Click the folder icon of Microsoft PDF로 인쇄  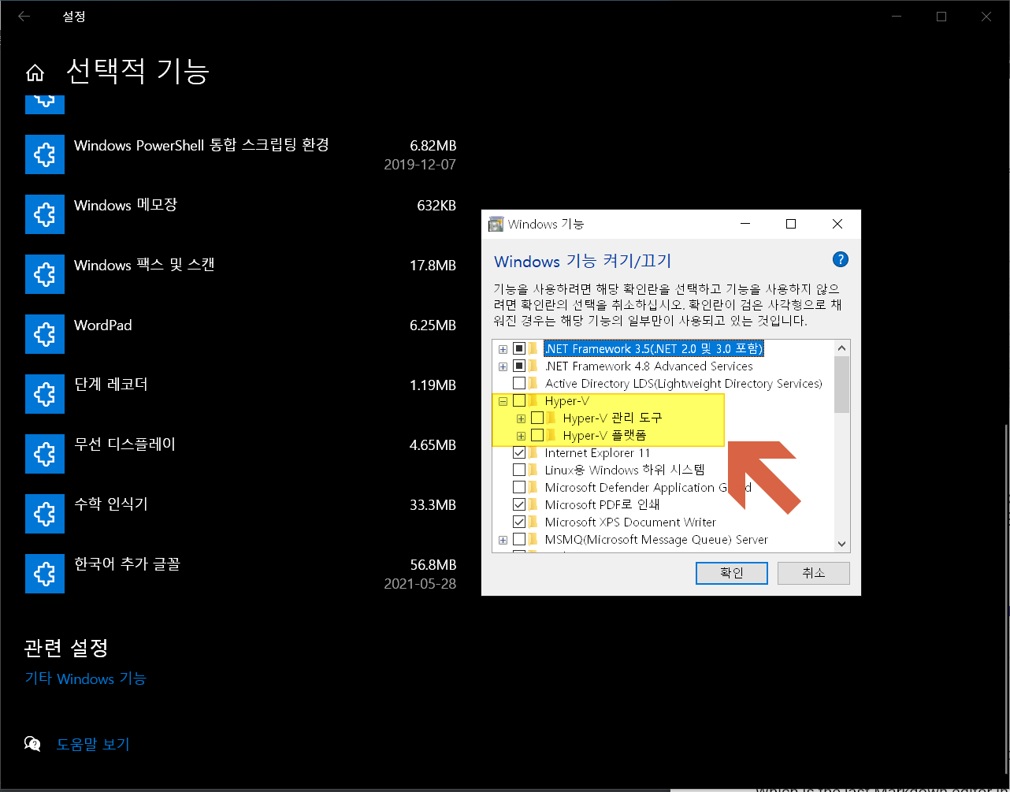(535, 505)
